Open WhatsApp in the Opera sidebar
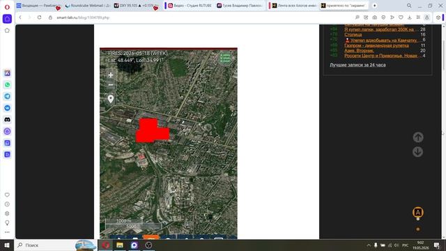 (x=8, y=84)
